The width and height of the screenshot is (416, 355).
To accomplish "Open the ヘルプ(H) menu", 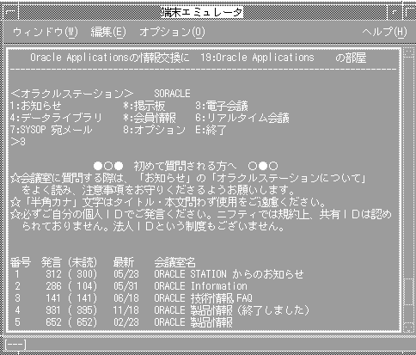I will point(384,32).
